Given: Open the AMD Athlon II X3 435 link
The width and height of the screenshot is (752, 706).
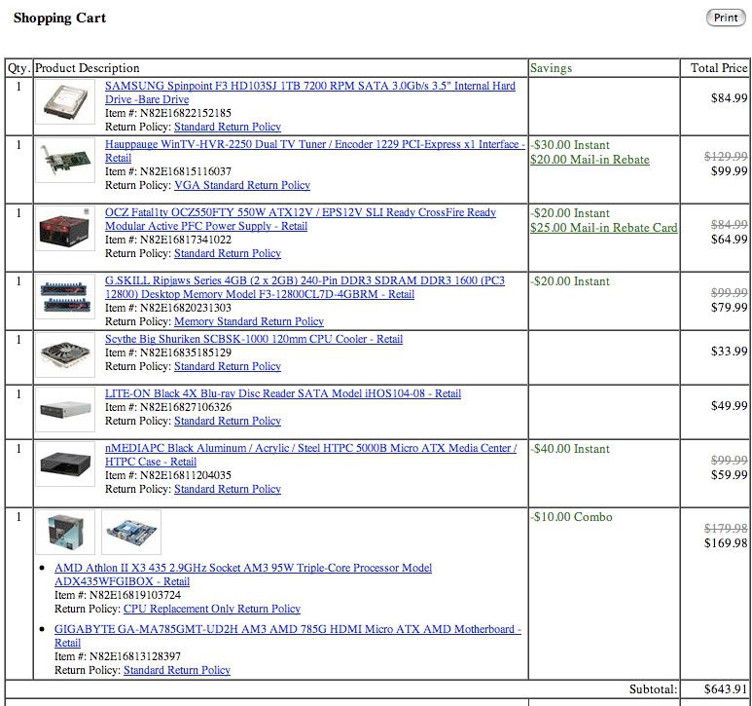Looking at the screenshot, I should coord(243,575).
